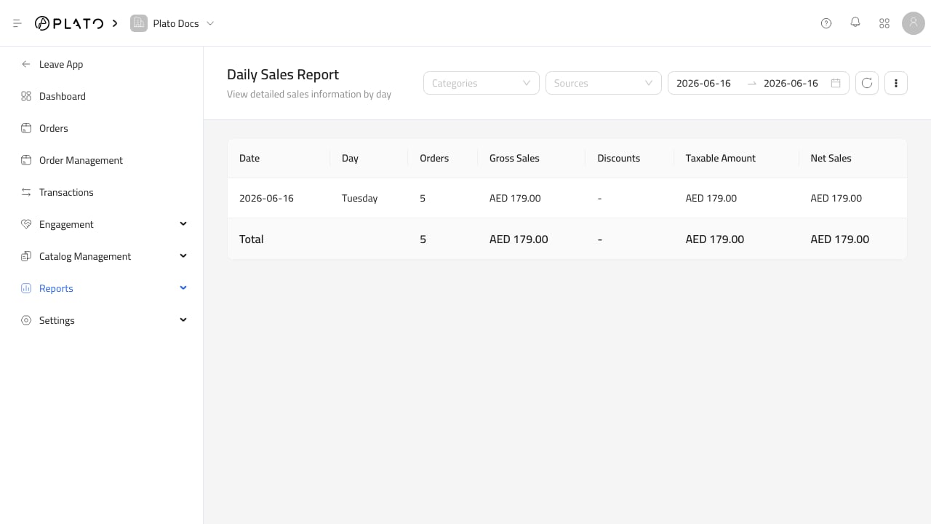Open Settings label in the sidebar
The image size is (931, 524).
click(x=57, y=320)
